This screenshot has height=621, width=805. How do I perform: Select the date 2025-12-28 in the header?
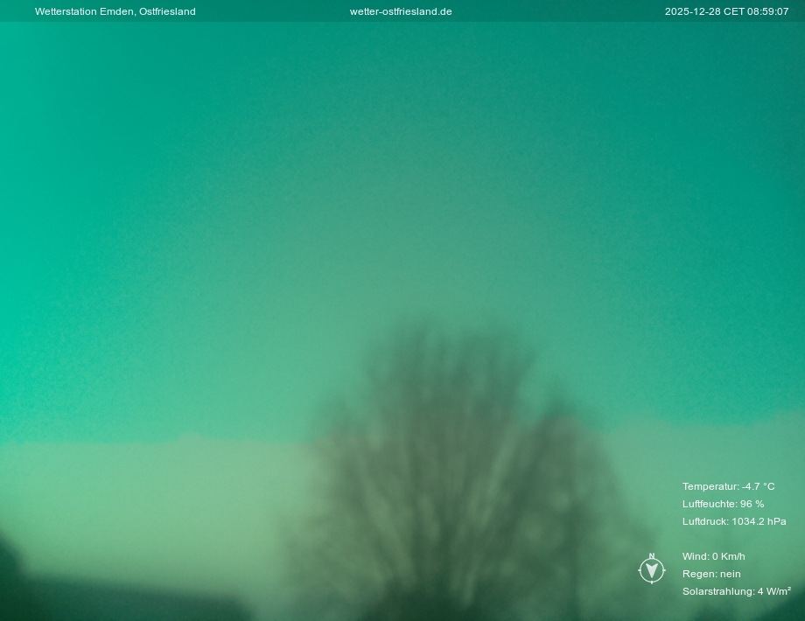point(691,11)
